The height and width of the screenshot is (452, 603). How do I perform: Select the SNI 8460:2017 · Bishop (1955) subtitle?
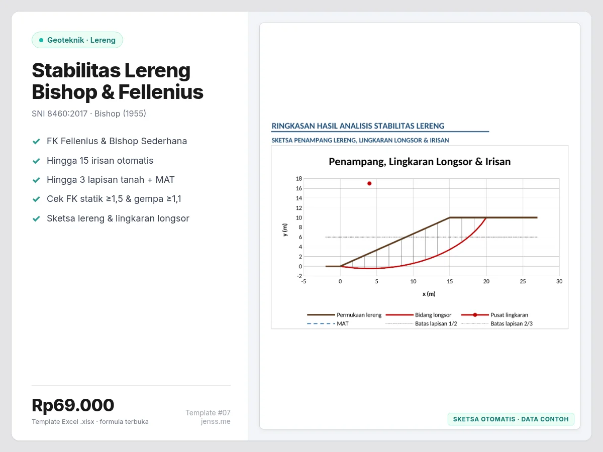[x=89, y=114]
